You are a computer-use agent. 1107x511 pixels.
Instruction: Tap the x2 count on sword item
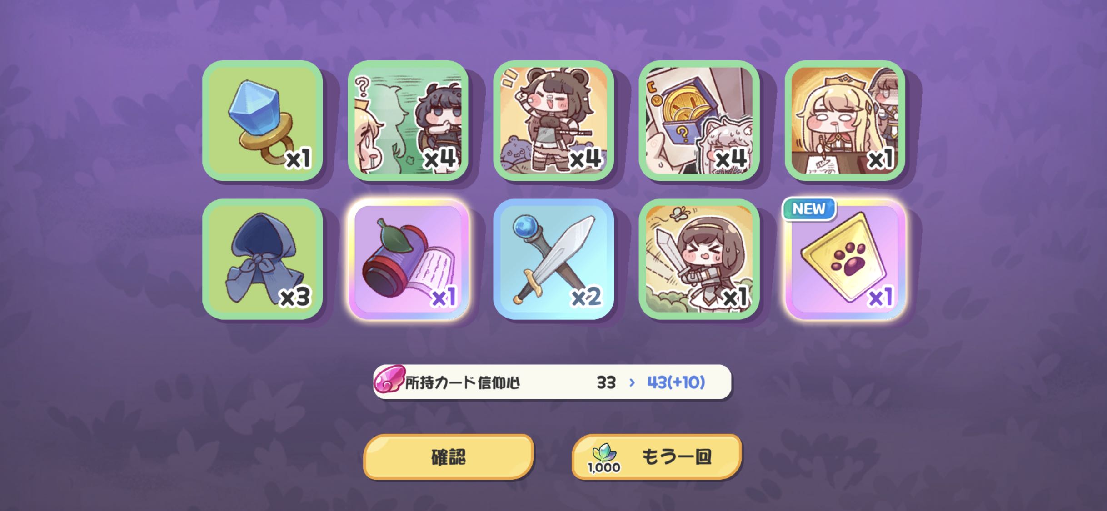click(x=586, y=298)
